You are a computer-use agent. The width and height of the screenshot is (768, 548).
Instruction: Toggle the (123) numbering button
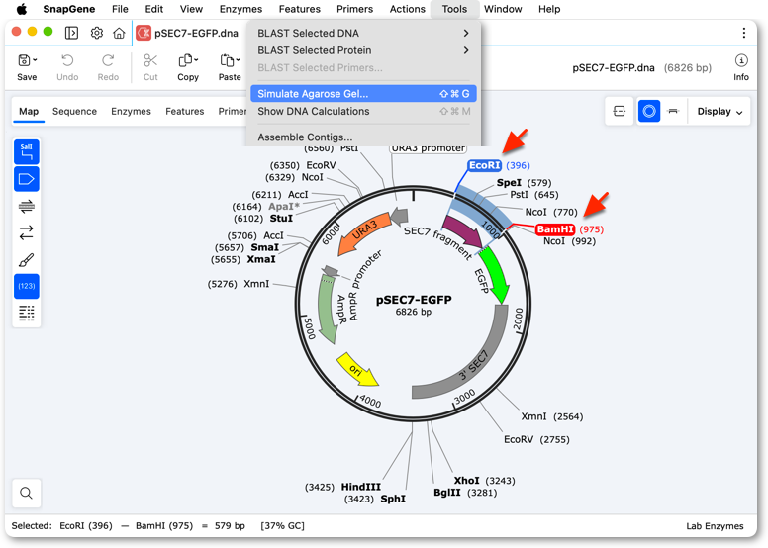27,286
